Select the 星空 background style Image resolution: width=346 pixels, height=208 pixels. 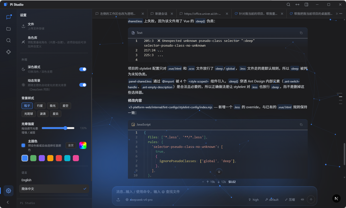65,106
